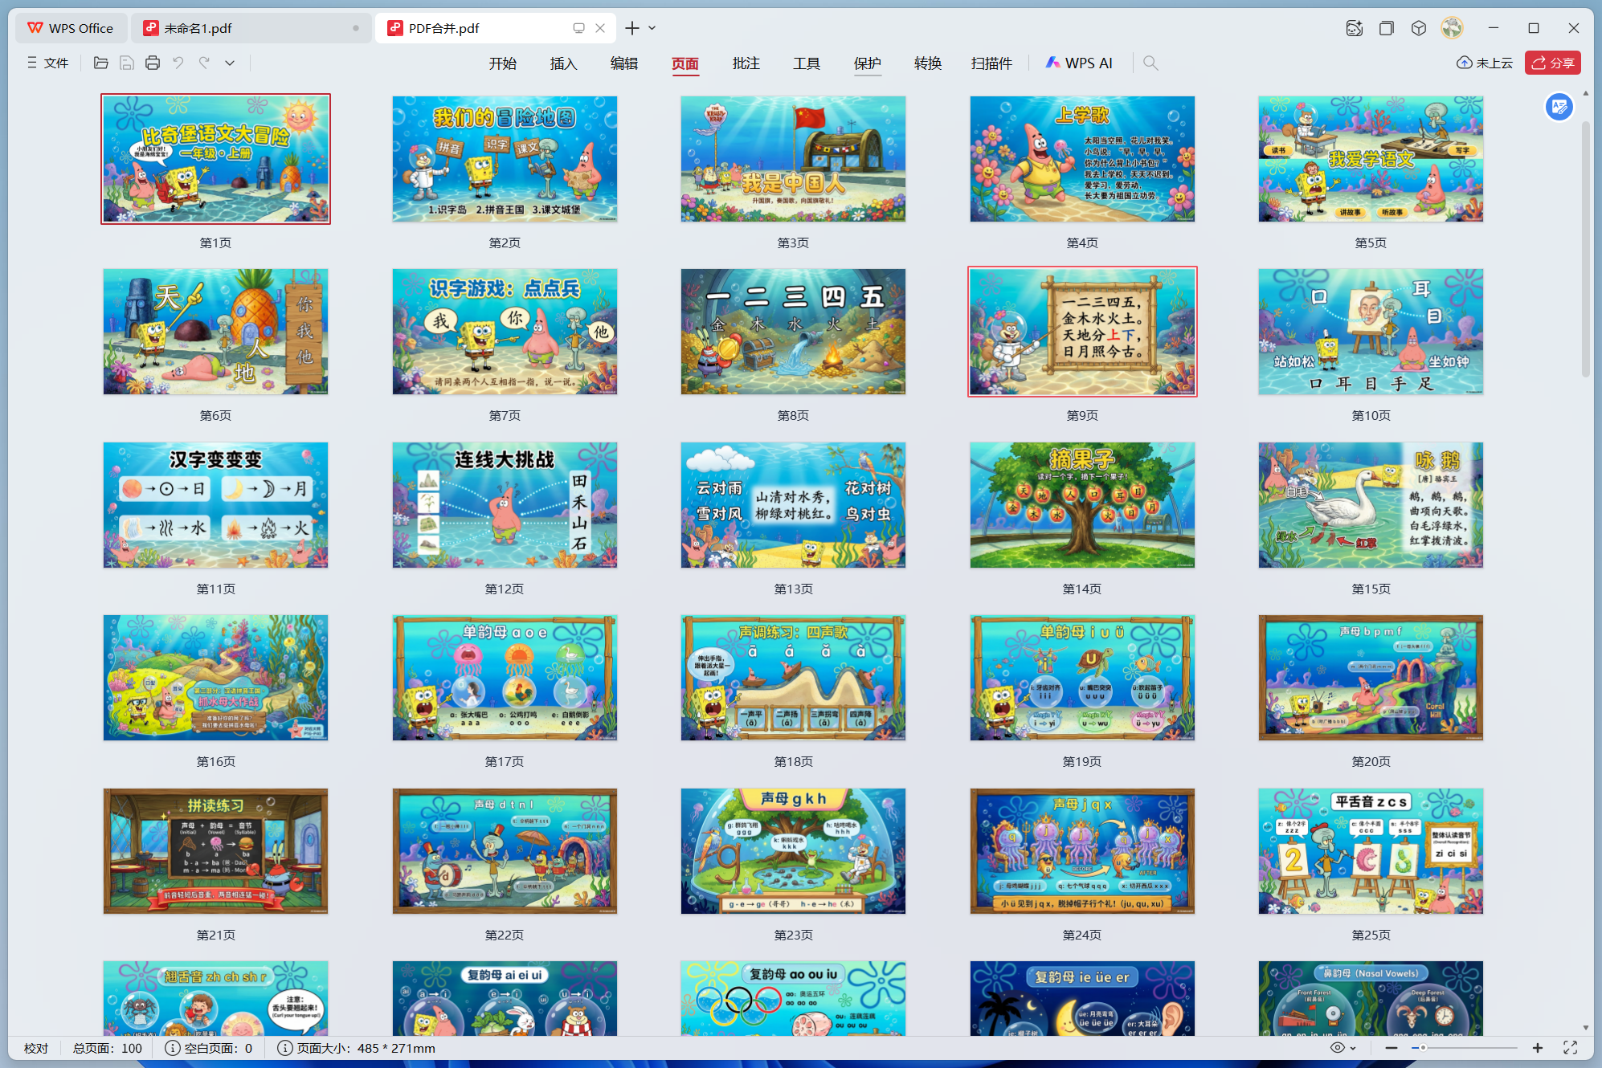Click the open file folder icon
This screenshot has width=1602, height=1068.
pos(101,63)
